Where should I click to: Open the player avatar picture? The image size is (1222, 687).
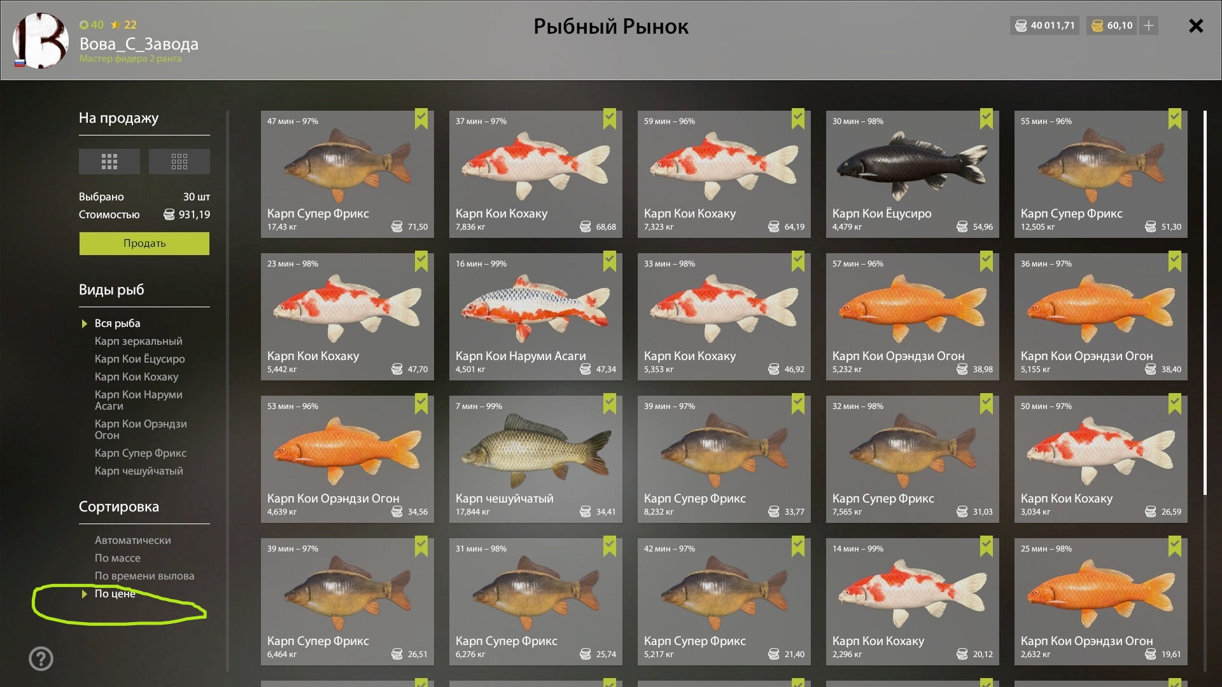(x=41, y=41)
